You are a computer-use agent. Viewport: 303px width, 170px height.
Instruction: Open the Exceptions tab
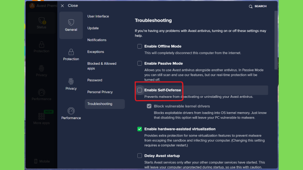(x=96, y=52)
